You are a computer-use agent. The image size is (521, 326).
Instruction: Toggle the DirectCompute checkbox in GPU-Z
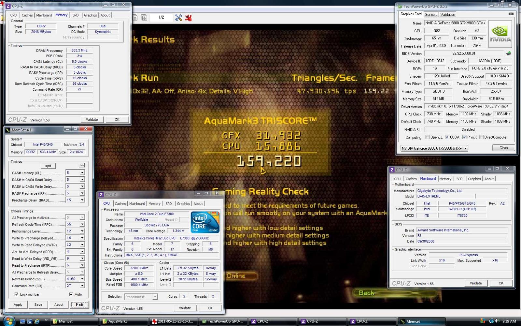point(481,137)
